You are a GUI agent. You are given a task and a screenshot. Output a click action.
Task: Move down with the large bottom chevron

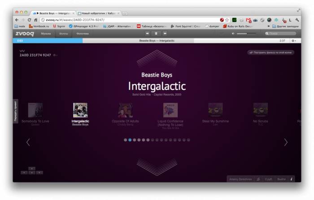[x=157, y=167]
